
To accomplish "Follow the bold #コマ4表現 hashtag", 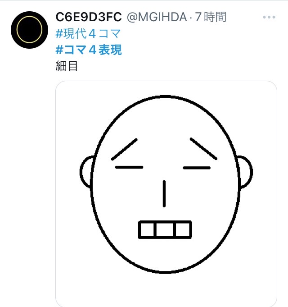I will click(x=89, y=50).
